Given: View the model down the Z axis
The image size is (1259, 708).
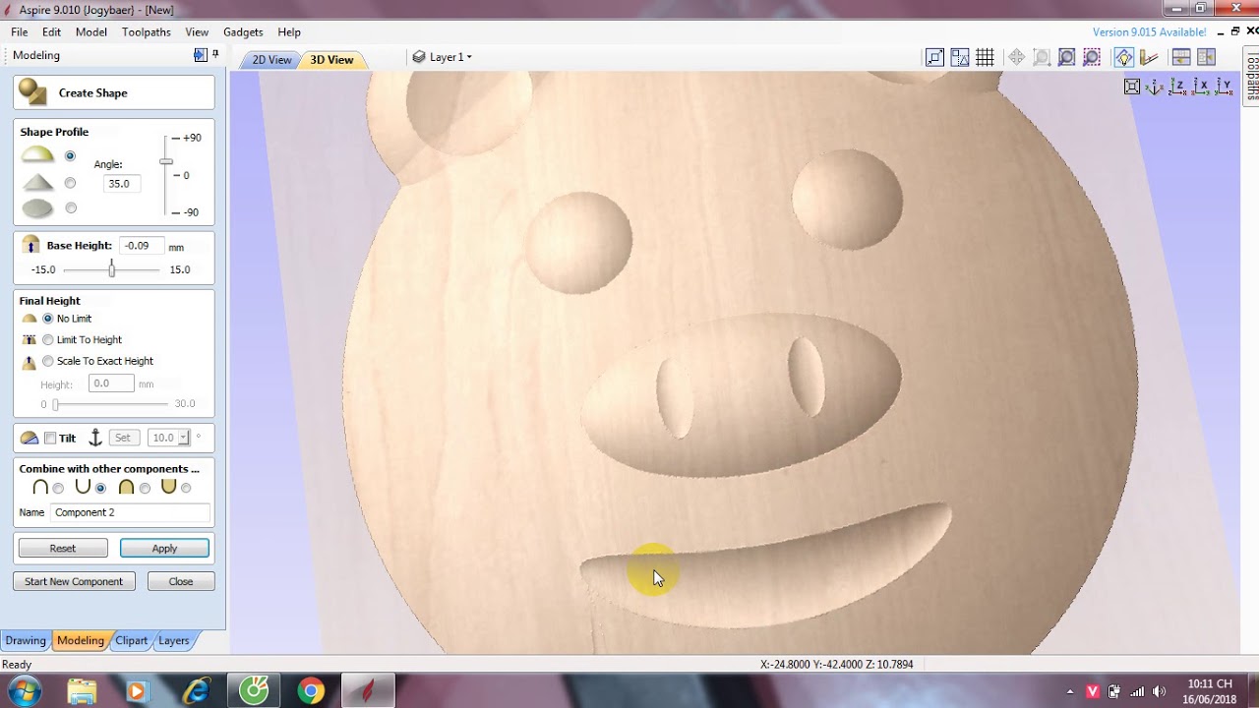Looking at the screenshot, I should click(1178, 87).
